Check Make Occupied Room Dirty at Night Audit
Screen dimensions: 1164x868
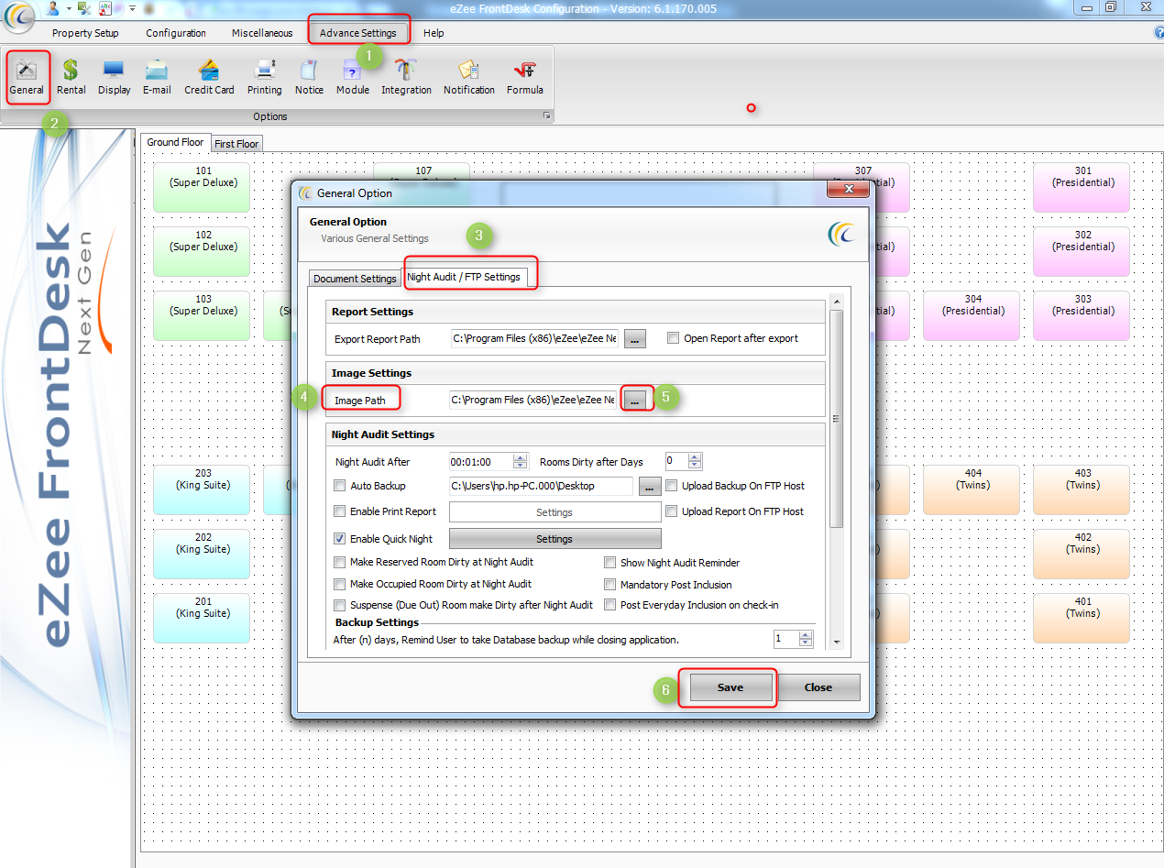(x=340, y=584)
